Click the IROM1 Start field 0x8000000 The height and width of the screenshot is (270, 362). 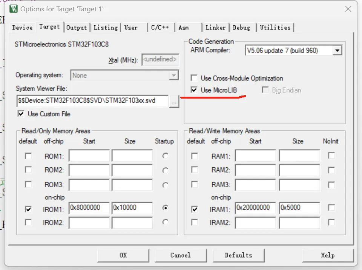pos(89,208)
